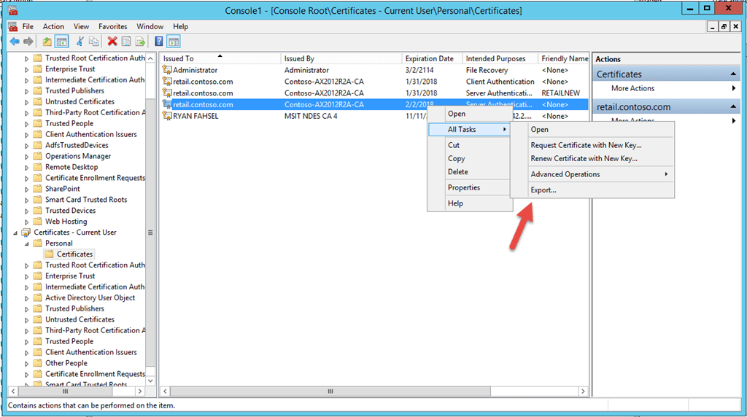This screenshot has height=417, width=747.
Task: Expand the Client Authentication Issuers node at top
Action: click(x=27, y=135)
